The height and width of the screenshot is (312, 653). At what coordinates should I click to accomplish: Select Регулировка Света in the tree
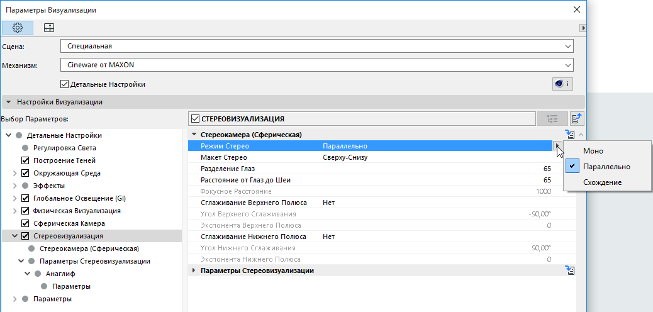[x=65, y=148]
